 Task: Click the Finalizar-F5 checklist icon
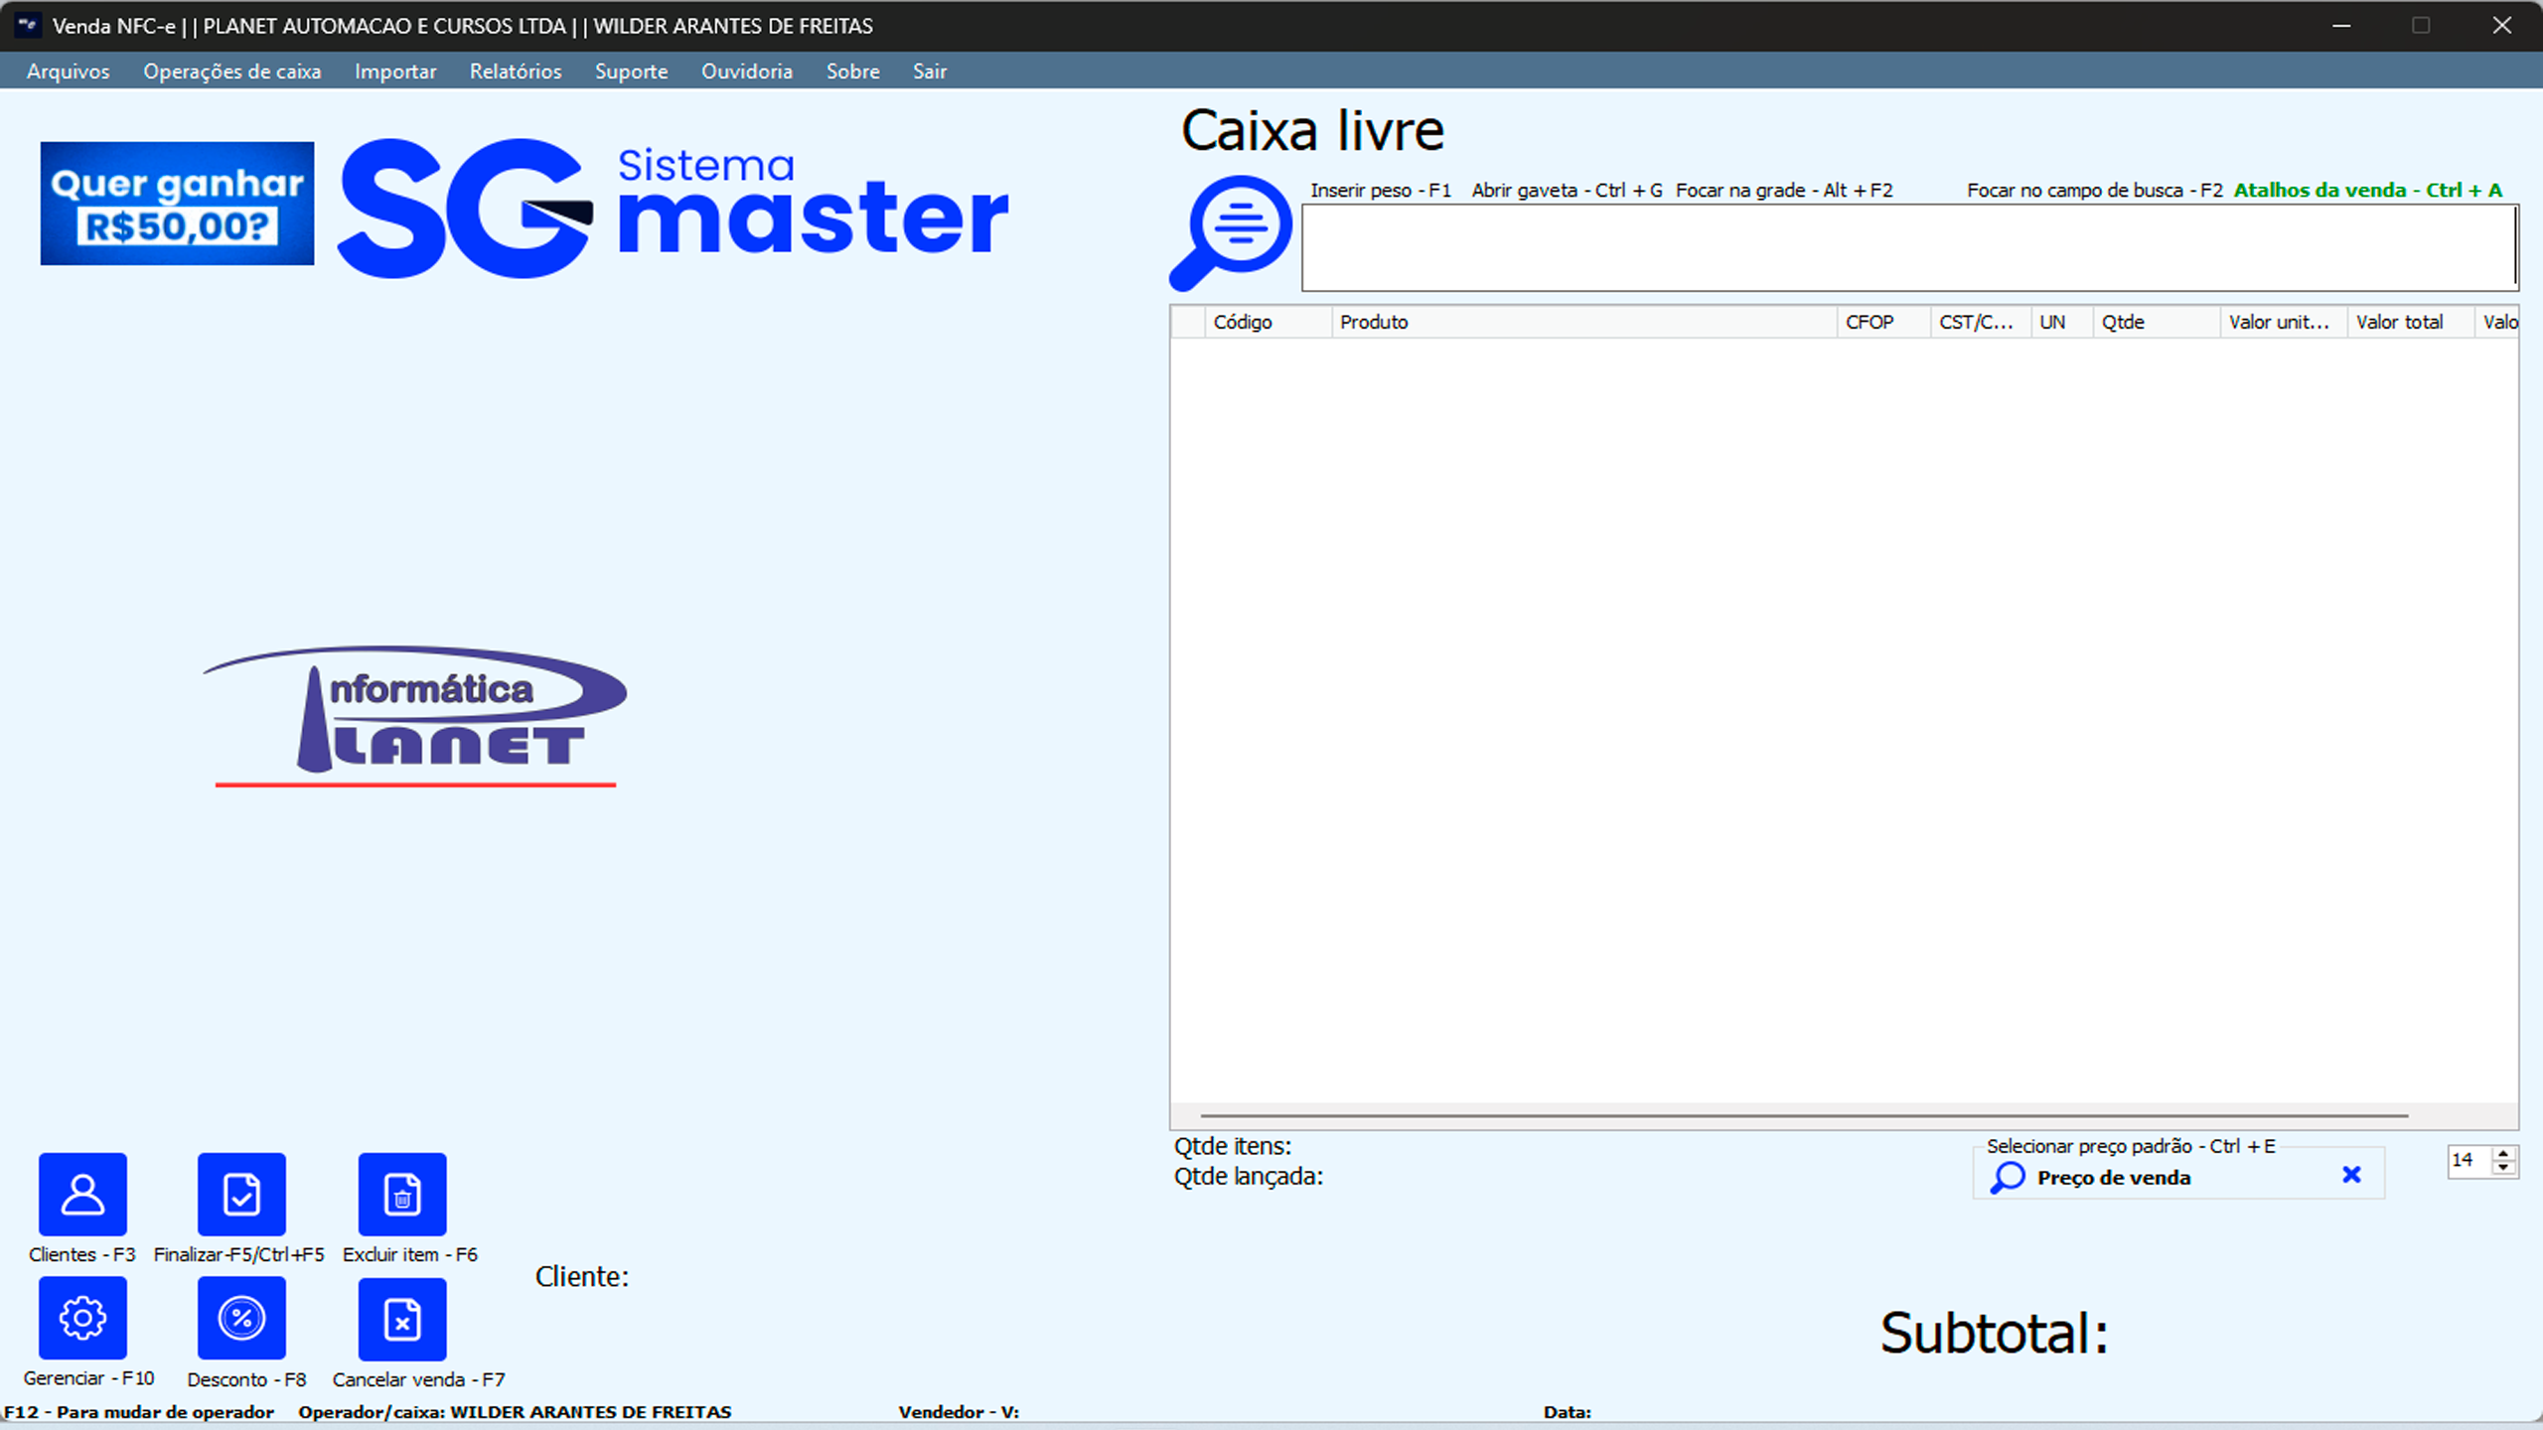coord(240,1194)
